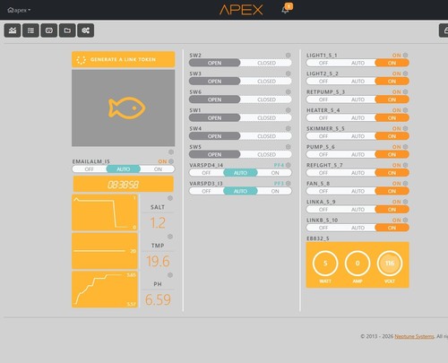Set VARSPD4_I4 to OFF
Image resolution: width=448 pixels, height=363 pixels.
point(206,173)
